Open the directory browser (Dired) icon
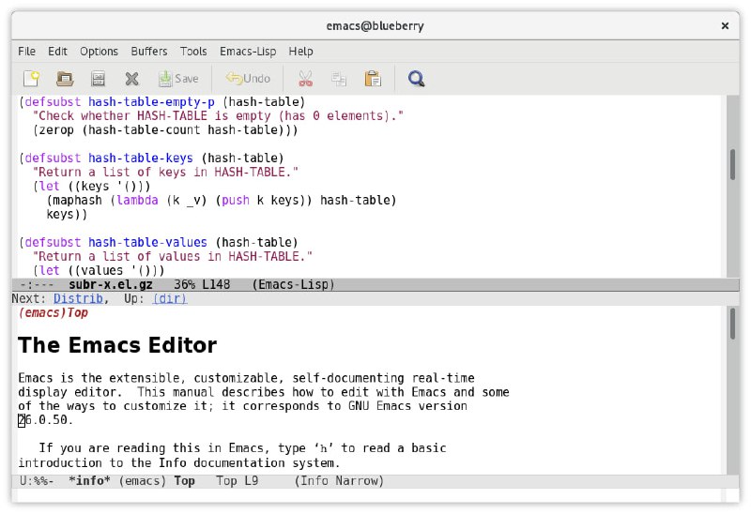The height and width of the screenshot is (514, 751). [x=98, y=79]
